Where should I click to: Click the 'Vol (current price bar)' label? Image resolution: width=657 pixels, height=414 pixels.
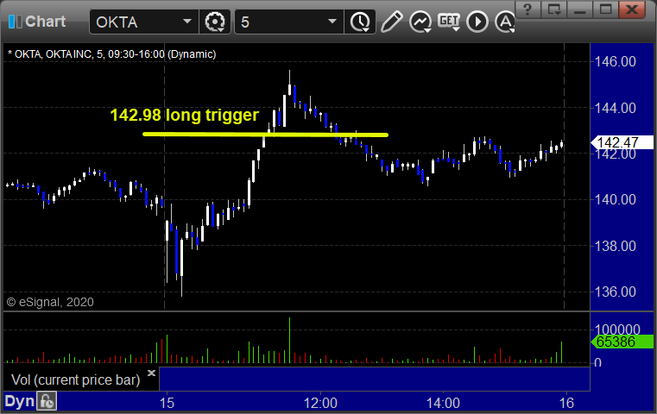click(x=75, y=380)
